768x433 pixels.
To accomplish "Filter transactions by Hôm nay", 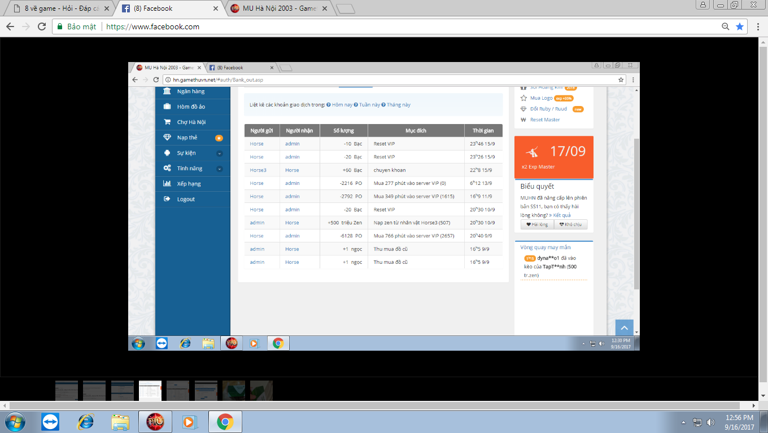I will click(x=342, y=105).
